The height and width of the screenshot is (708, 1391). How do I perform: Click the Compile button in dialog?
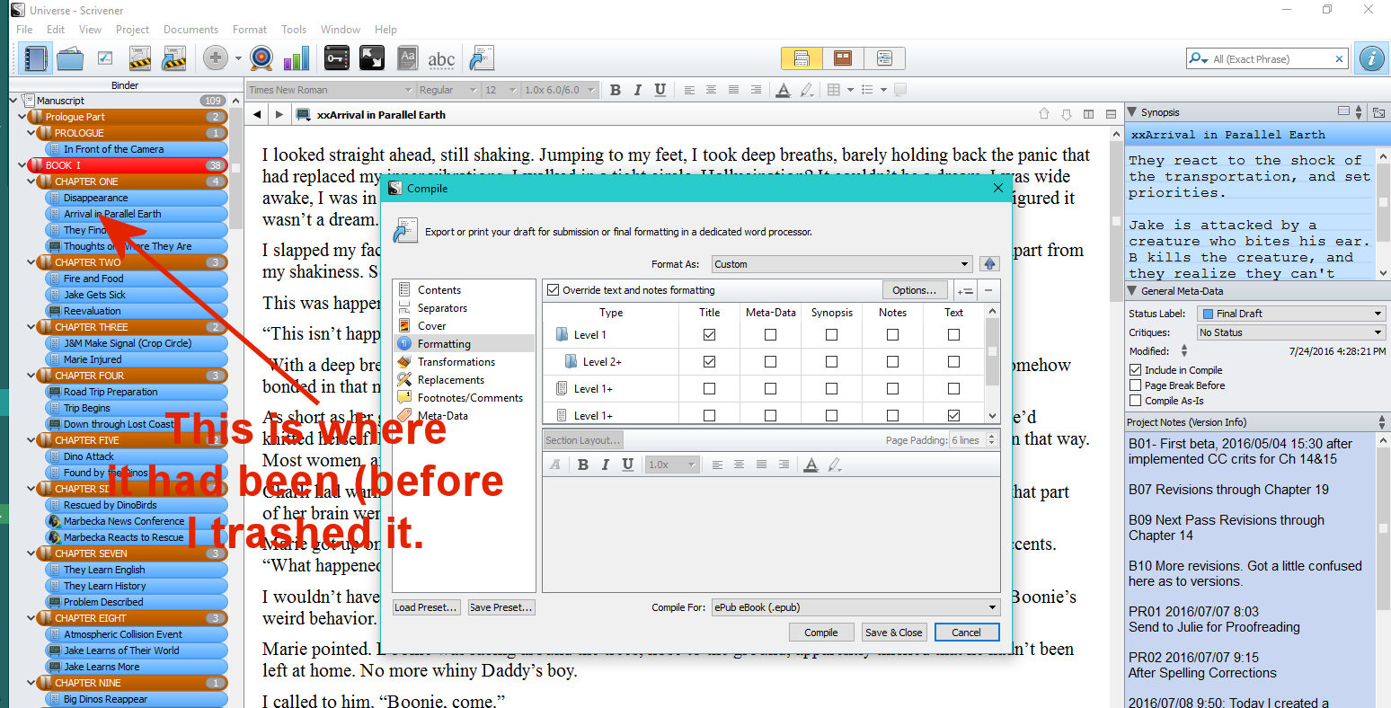pyautogui.click(x=821, y=633)
